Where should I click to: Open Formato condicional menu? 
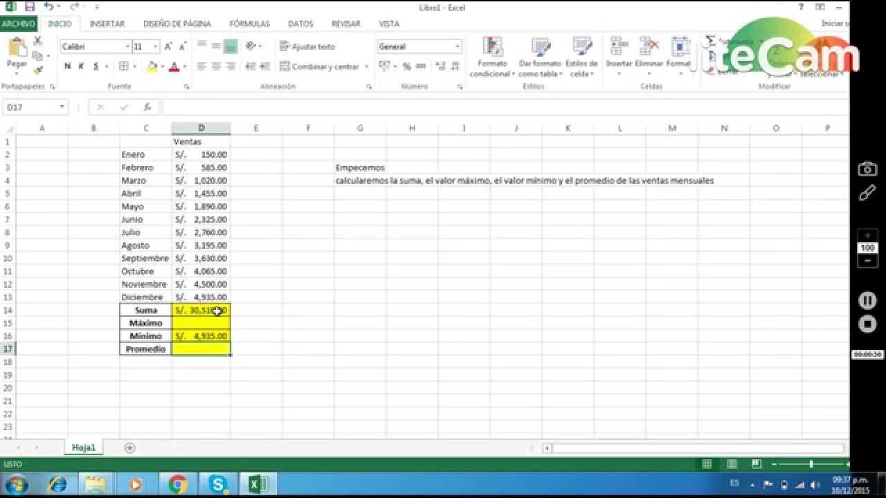pyautogui.click(x=491, y=57)
